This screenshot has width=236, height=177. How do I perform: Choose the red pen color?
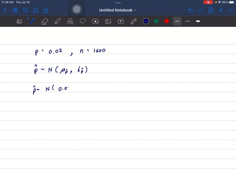167,21
